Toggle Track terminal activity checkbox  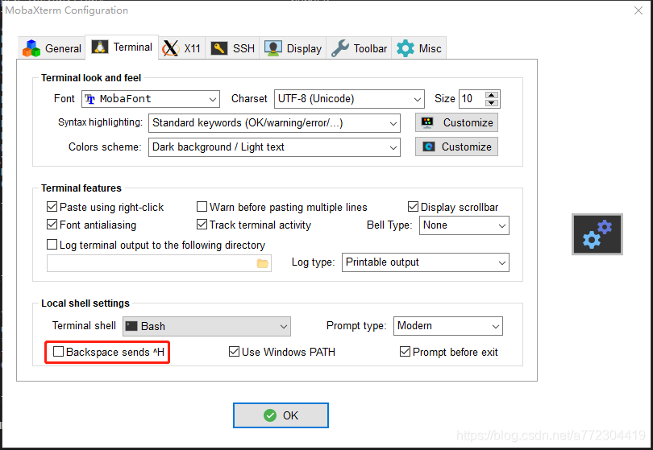[x=202, y=225]
